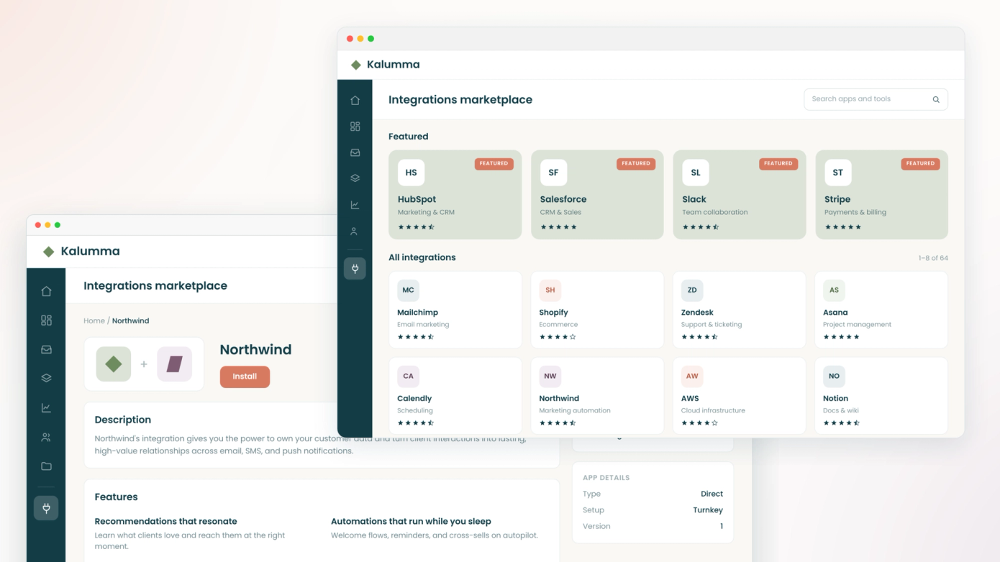Image resolution: width=1000 pixels, height=562 pixels.
Task: Click layers icon in Northwind window sidebar
Action: point(46,378)
